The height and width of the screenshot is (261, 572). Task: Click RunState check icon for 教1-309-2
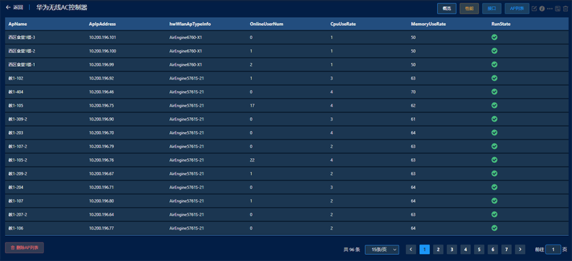[x=494, y=119]
